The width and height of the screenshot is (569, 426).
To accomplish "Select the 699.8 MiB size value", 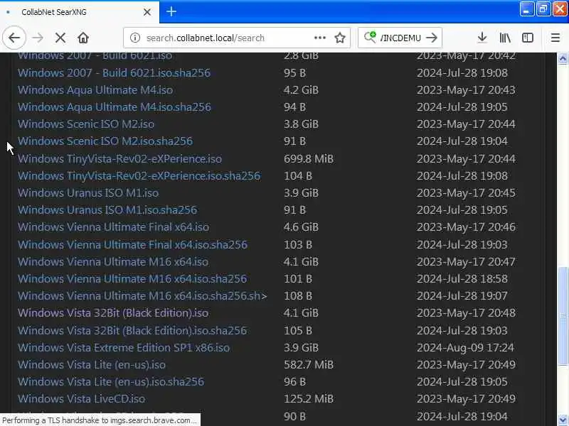I will (x=309, y=158).
